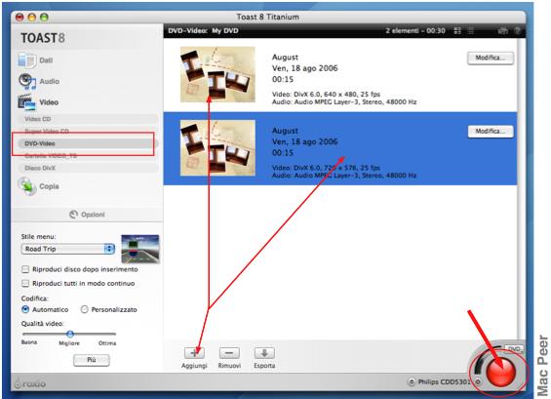Collapse the Opzioni panel
Viewport: 551px width, 399px height.
click(x=87, y=215)
